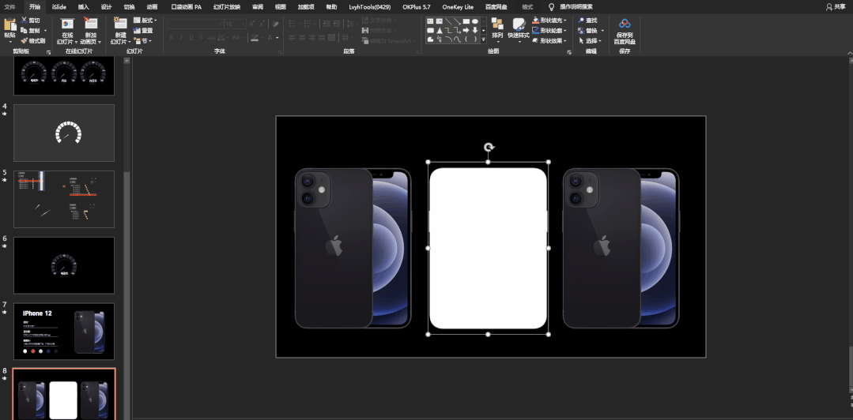
Task: Click the highlight color pen icon
Action: [255, 37]
